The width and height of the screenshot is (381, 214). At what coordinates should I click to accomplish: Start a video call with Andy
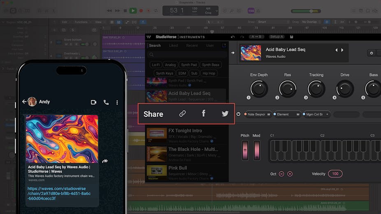[93, 102]
